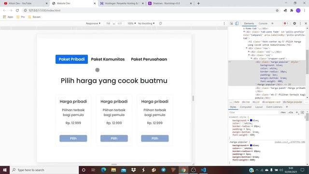Click the taskbar search box
Image resolution: width=309 pixels, height=174 pixels.
coord(44,170)
